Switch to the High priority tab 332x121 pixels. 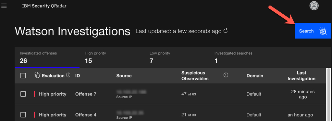pyautogui.click(x=112, y=57)
